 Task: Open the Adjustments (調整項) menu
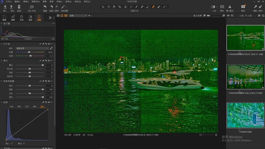coord(36,1)
